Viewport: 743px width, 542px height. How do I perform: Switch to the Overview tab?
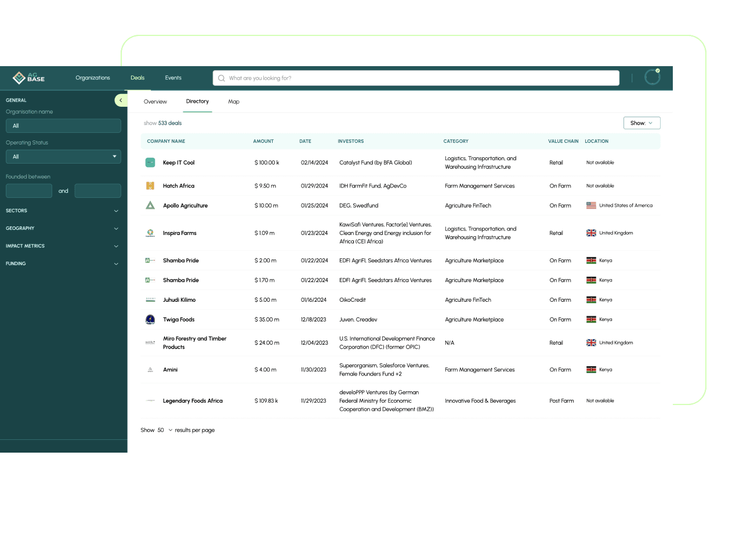155,102
